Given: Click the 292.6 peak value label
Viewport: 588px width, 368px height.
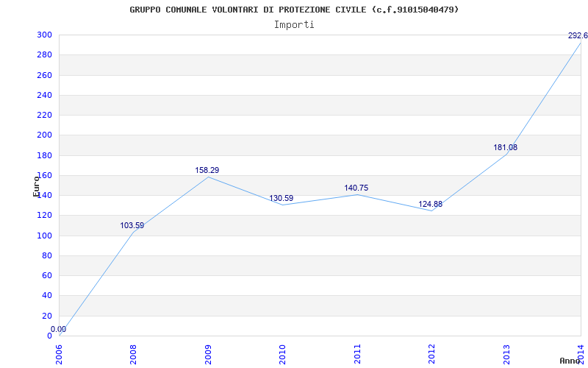Looking at the screenshot, I should click(x=578, y=35).
